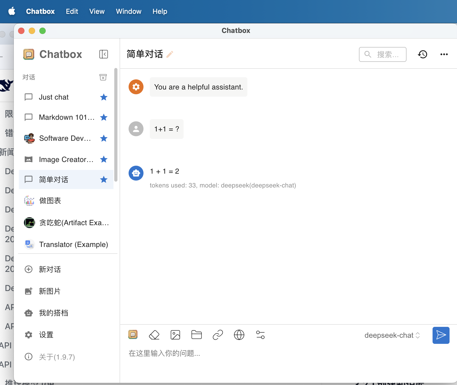Click the gray user avatar icon
The height and width of the screenshot is (385, 457).
tap(136, 129)
